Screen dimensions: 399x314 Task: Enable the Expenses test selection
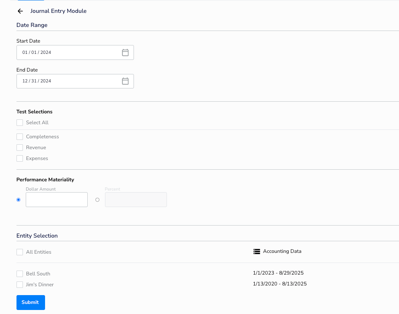19,158
